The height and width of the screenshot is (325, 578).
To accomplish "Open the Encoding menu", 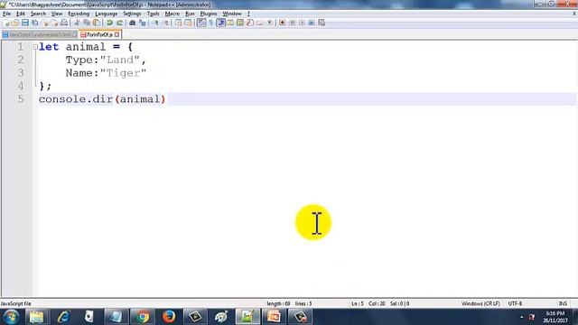I will click(x=79, y=14).
